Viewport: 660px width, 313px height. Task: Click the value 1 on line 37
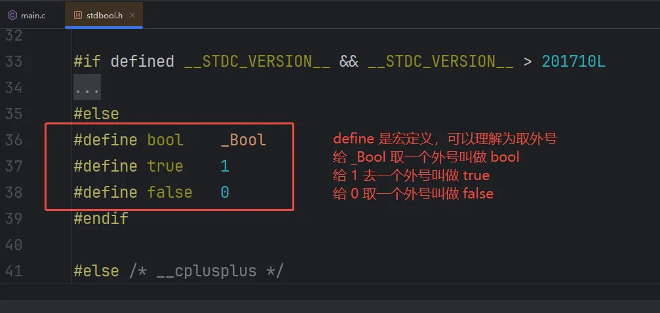pos(225,166)
